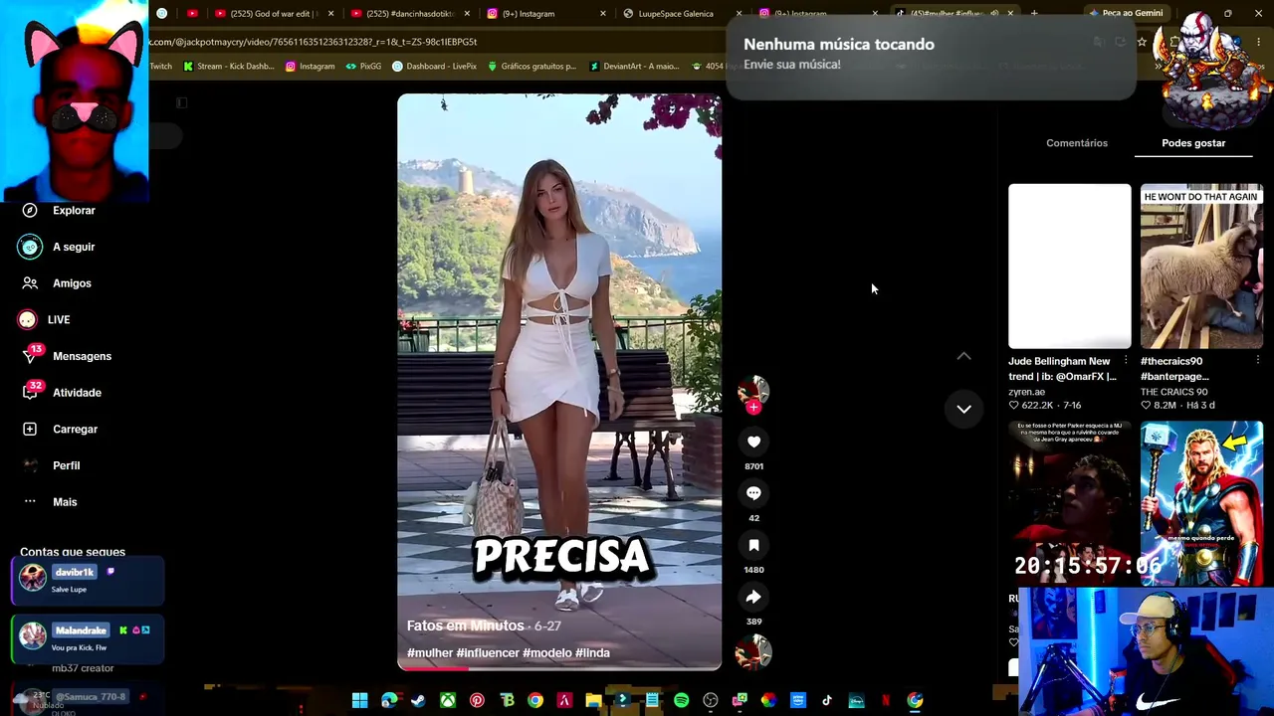Save the video with the bookmark icon
This screenshot has width=1274, height=716.
point(753,545)
